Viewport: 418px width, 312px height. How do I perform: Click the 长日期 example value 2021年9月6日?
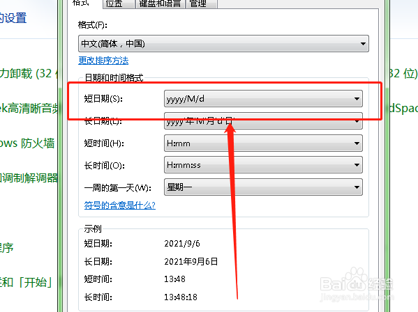(x=191, y=261)
